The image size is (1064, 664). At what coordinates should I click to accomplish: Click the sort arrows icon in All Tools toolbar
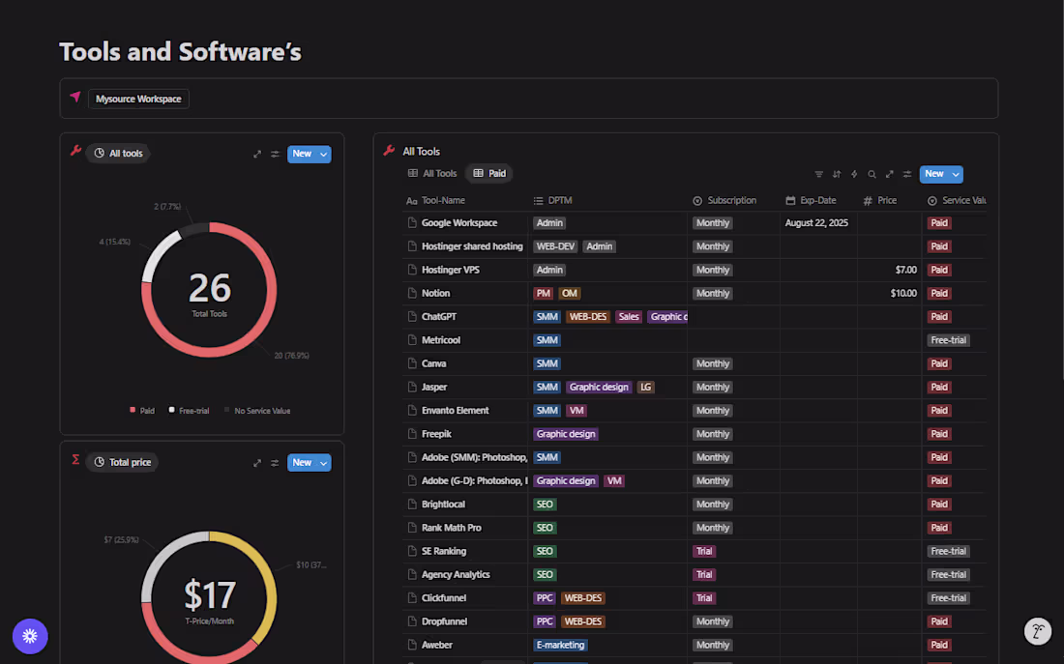[x=836, y=174]
